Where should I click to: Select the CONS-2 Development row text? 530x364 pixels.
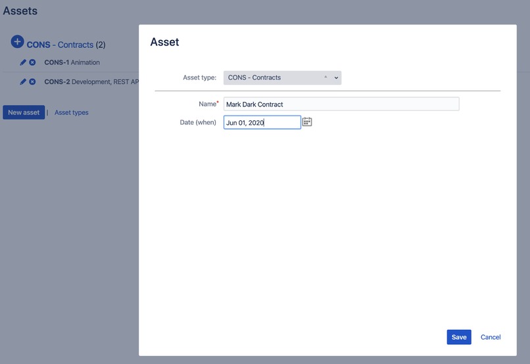tap(91, 81)
